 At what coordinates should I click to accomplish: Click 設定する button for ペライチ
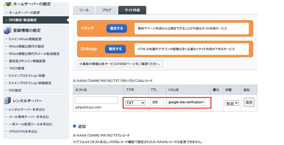[x=116, y=28]
